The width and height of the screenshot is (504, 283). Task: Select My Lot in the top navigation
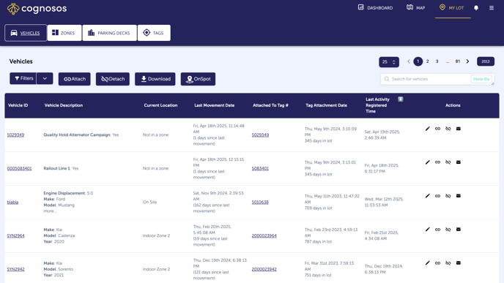click(451, 8)
